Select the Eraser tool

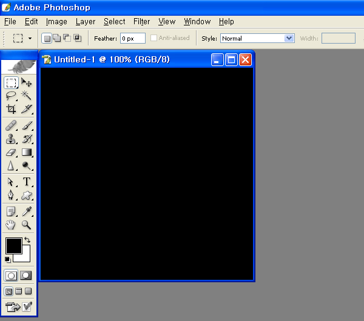point(11,152)
